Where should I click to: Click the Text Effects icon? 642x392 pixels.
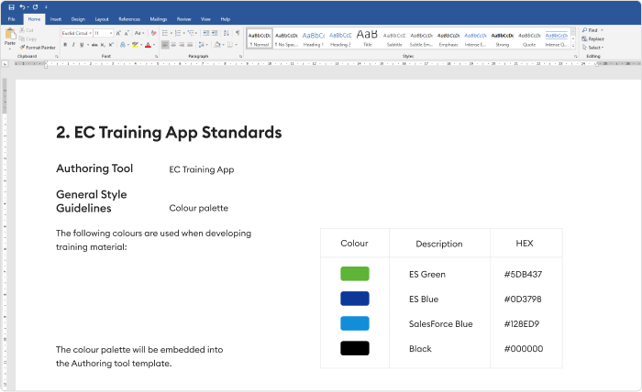[x=122, y=45]
